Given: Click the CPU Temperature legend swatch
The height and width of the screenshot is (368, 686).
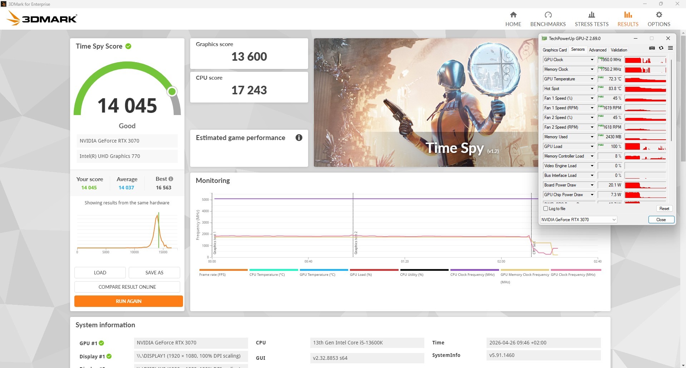Looking at the screenshot, I should tap(273, 270).
